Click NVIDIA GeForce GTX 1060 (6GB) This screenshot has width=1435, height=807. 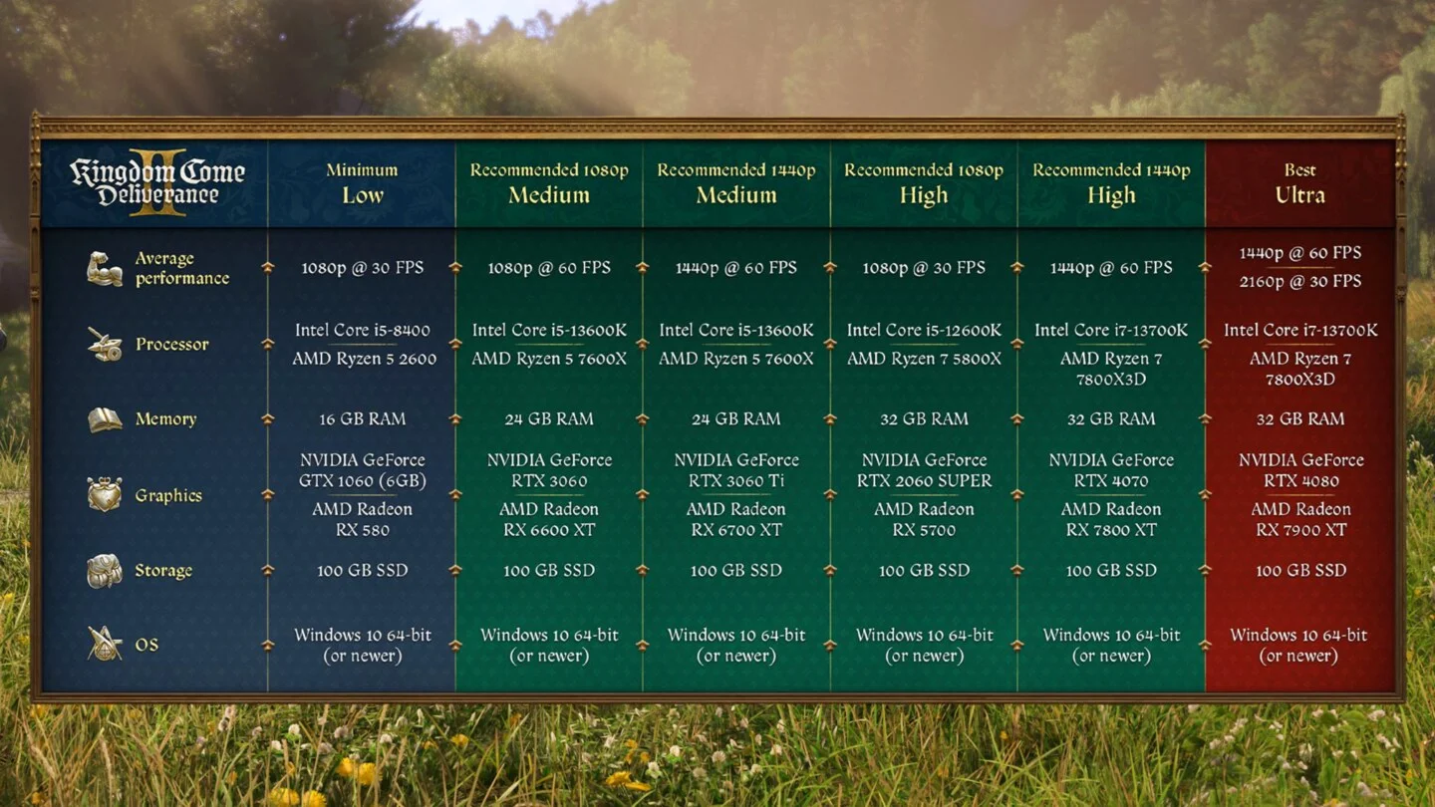[362, 470]
